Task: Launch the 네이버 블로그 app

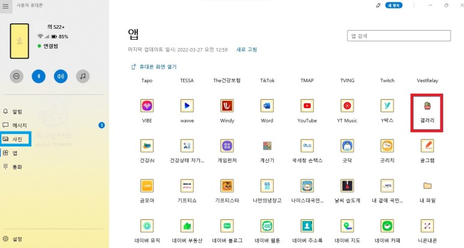Action: click(227, 226)
